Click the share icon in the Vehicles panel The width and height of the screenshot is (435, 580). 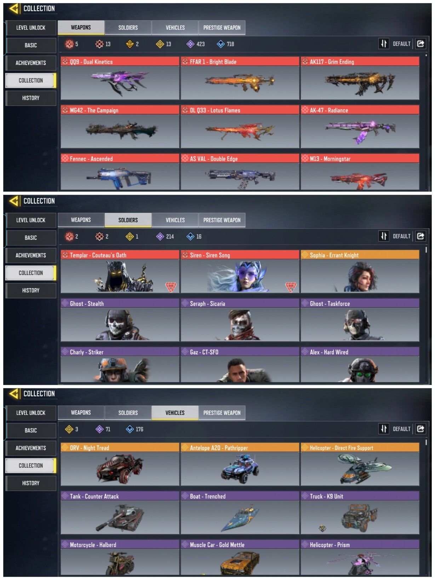coord(420,429)
